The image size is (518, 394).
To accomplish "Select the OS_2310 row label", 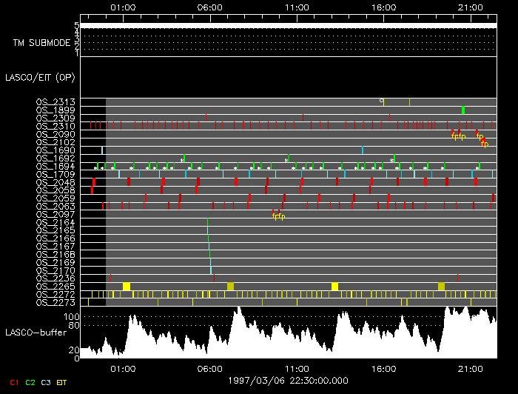I will [55, 126].
